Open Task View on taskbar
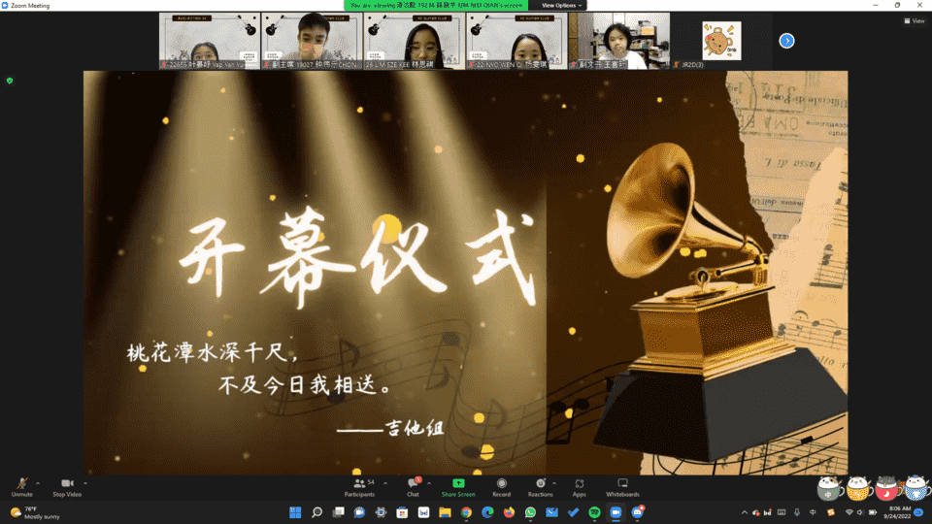The width and height of the screenshot is (932, 524). pyautogui.click(x=338, y=512)
